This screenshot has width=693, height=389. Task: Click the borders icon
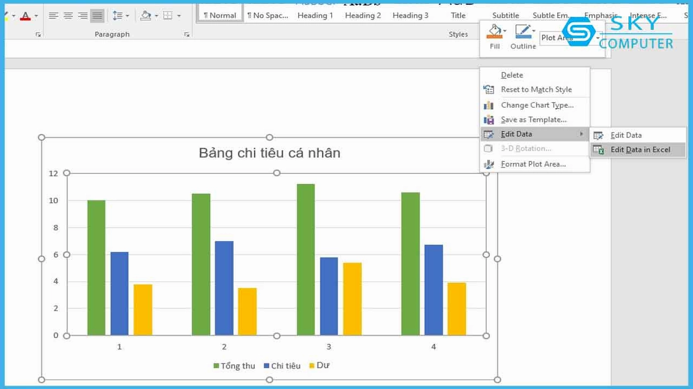coord(168,16)
